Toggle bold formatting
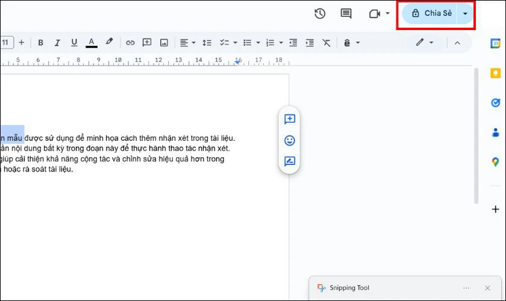 pyautogui.click(x=41, y=42)
